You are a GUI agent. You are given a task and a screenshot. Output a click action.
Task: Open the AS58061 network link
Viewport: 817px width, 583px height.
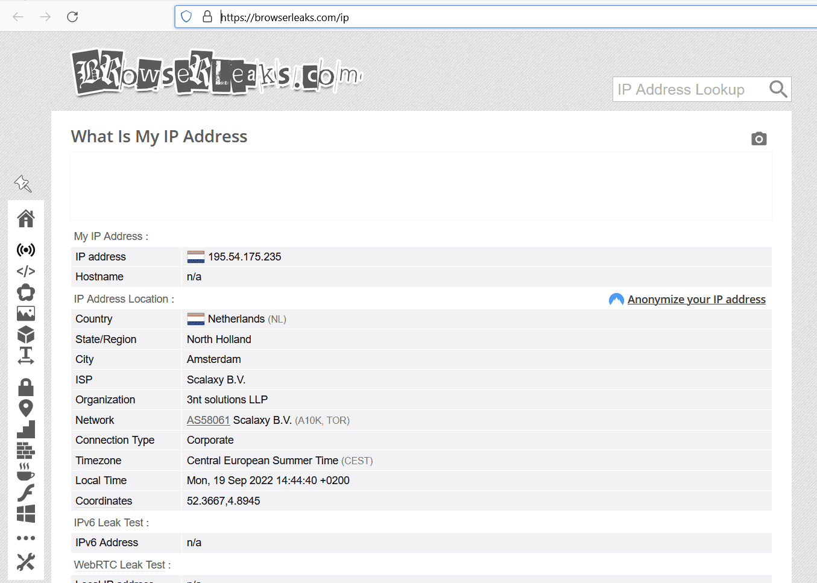[208, 420]
